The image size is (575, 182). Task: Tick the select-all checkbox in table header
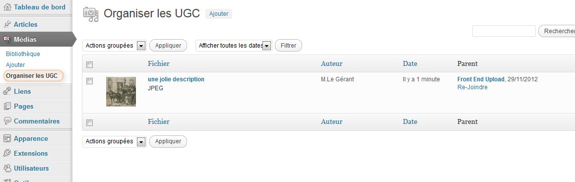(x=89, y=65)
